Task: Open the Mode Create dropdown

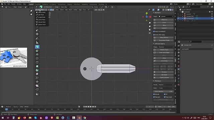Action: click(x=166, y=88)
